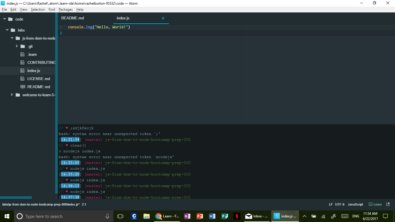Open the Packages menu
This screenshot has width=395, height=222.
(x=66, y=10)
